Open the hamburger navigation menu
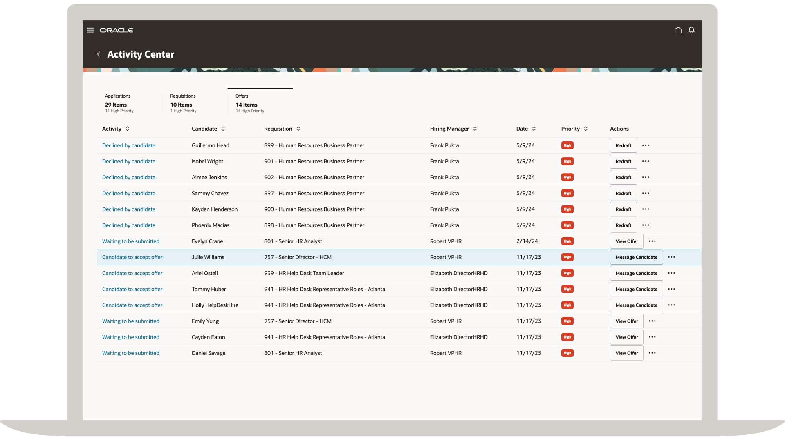 pyautogui.click(x=90, y=30)
